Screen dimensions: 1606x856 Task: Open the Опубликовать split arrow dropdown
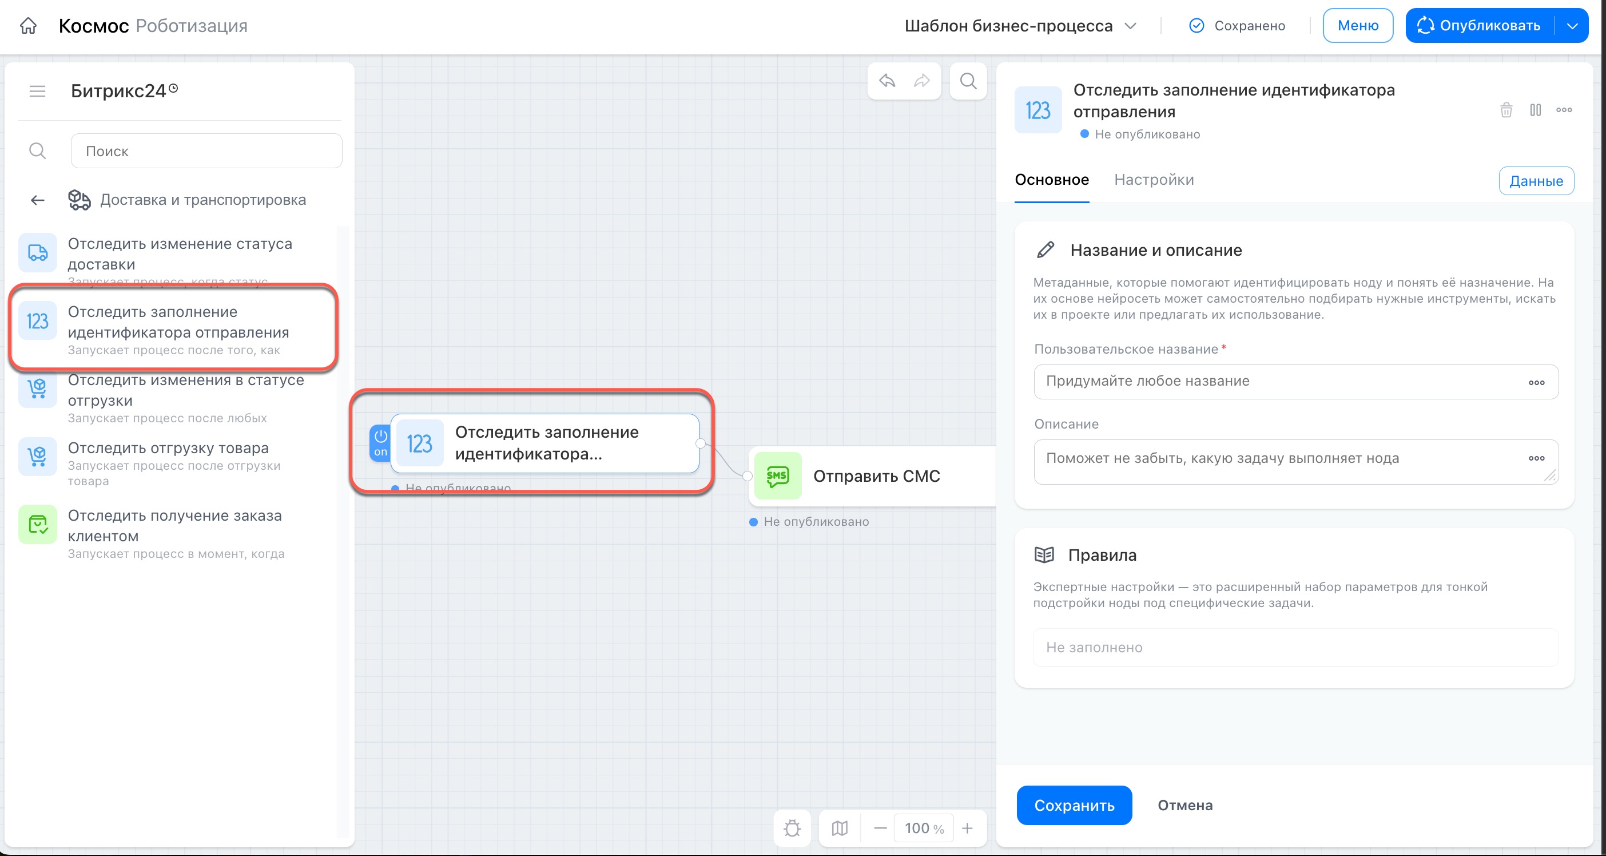1572,26
